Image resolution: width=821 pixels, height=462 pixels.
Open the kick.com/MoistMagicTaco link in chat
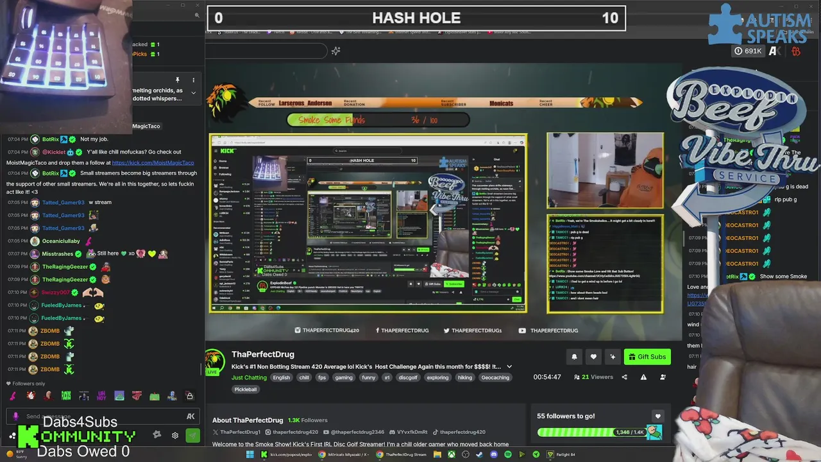(153, 162)
